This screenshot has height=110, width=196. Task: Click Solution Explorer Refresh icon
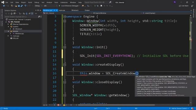27,13
